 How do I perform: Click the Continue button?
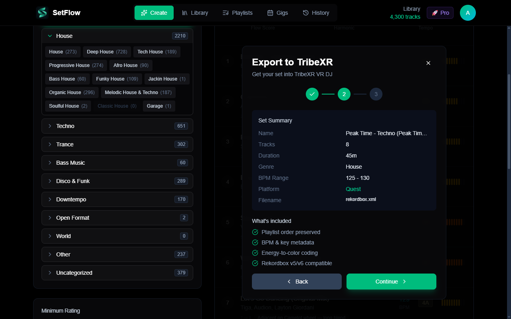point(391,281)
